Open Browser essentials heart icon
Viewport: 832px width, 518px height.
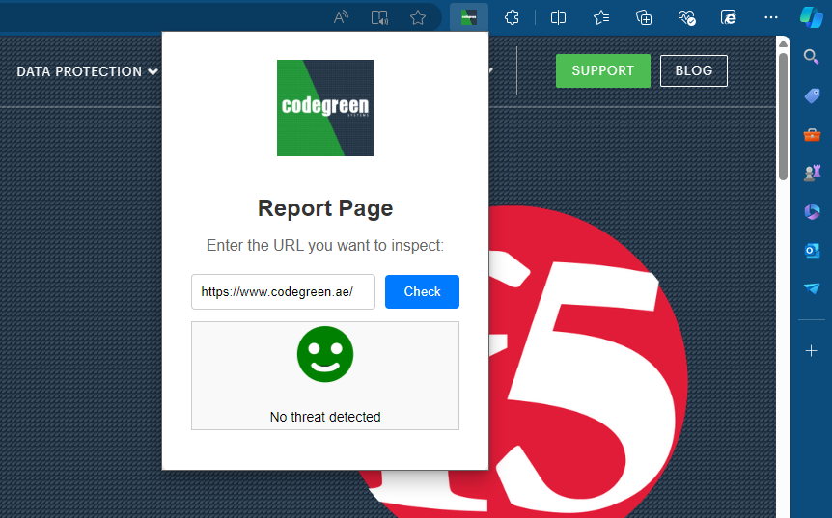686,17
